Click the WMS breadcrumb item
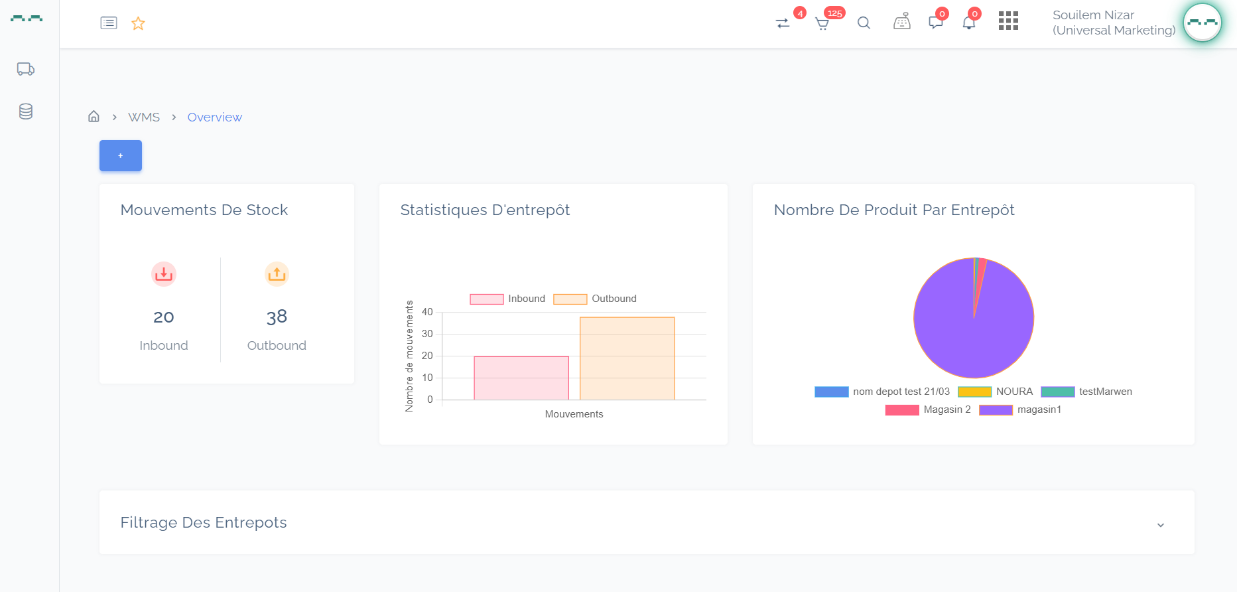Screen dimensions: 1237x592 coord(144,117)
